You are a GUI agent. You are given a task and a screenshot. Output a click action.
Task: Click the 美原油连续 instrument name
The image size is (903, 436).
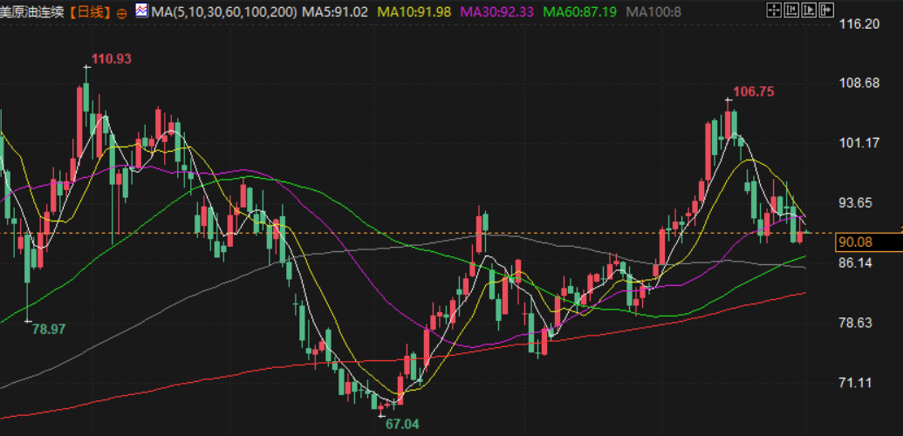coord(31,12)
